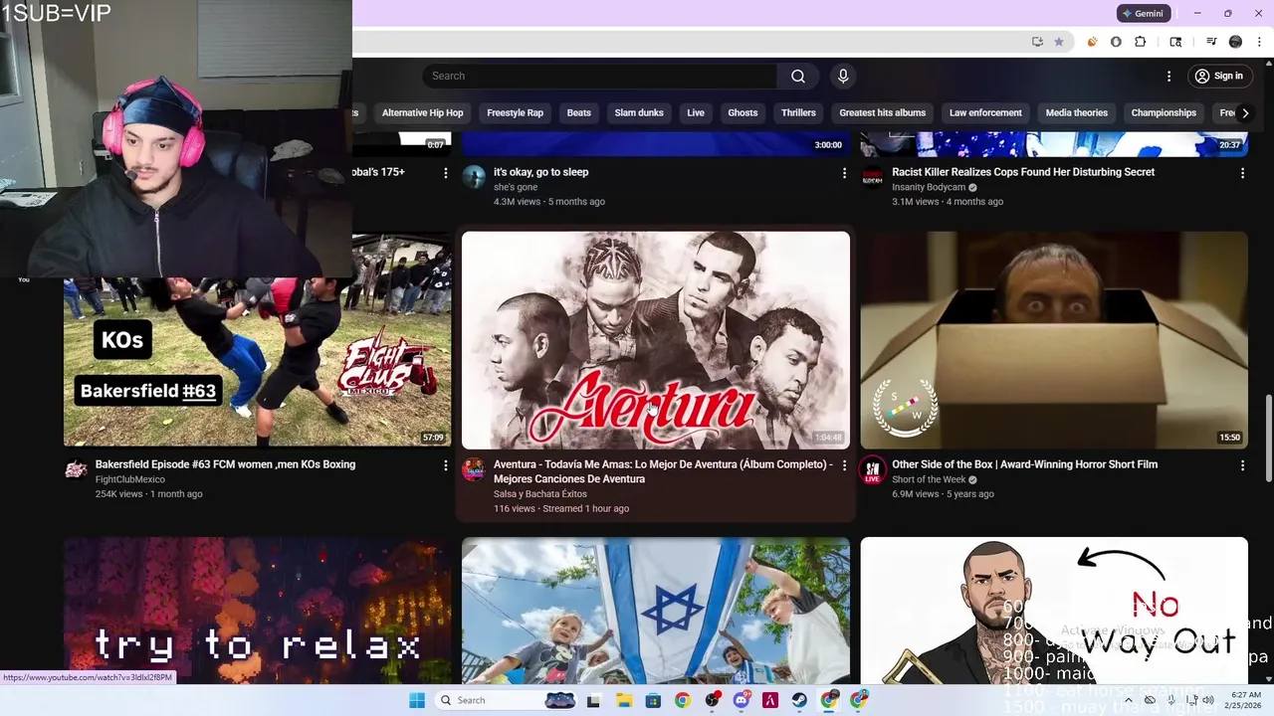Click the YouTube search magnifier button
This screenshot has height=716, width=1274.
click(x=798, y=77)
